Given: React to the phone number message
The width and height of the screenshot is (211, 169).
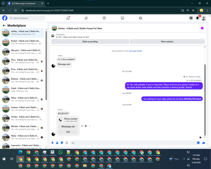Looking at the screenshot, I should (x=82, y=126).
